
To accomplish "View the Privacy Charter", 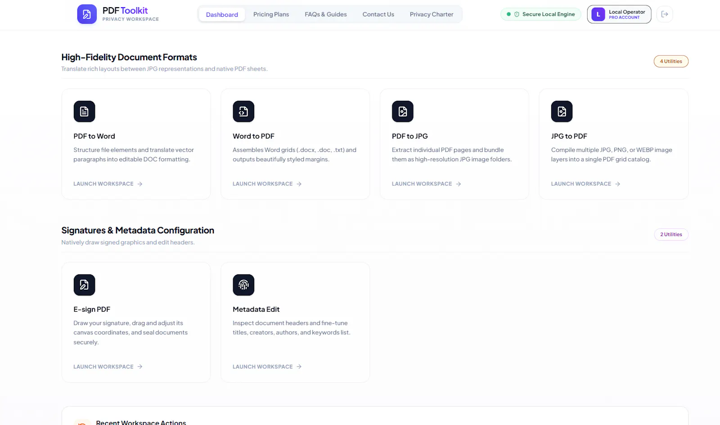I will coord(432,14).
